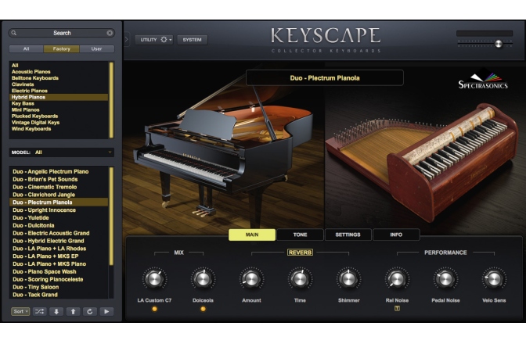The height and width of the screenshot is (344, 526).
Task: Select the Factory patches filter
Action: pos(61,49)
